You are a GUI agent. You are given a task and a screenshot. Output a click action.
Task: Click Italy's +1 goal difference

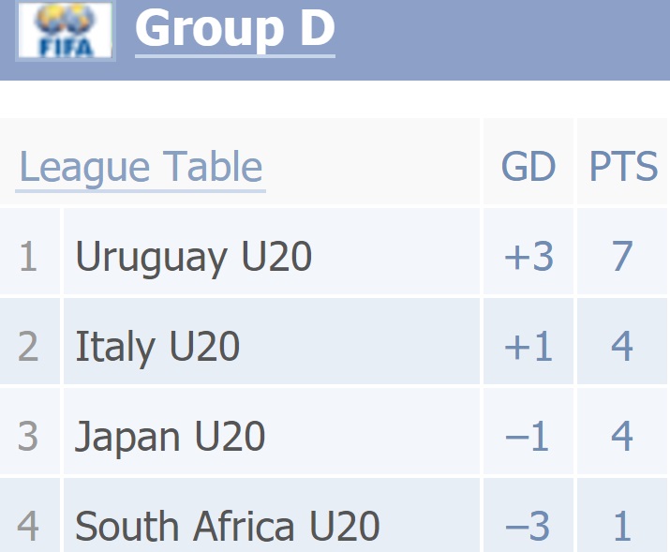[529, 347]
